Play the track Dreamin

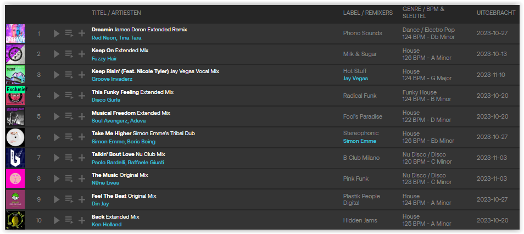point(57,34)
